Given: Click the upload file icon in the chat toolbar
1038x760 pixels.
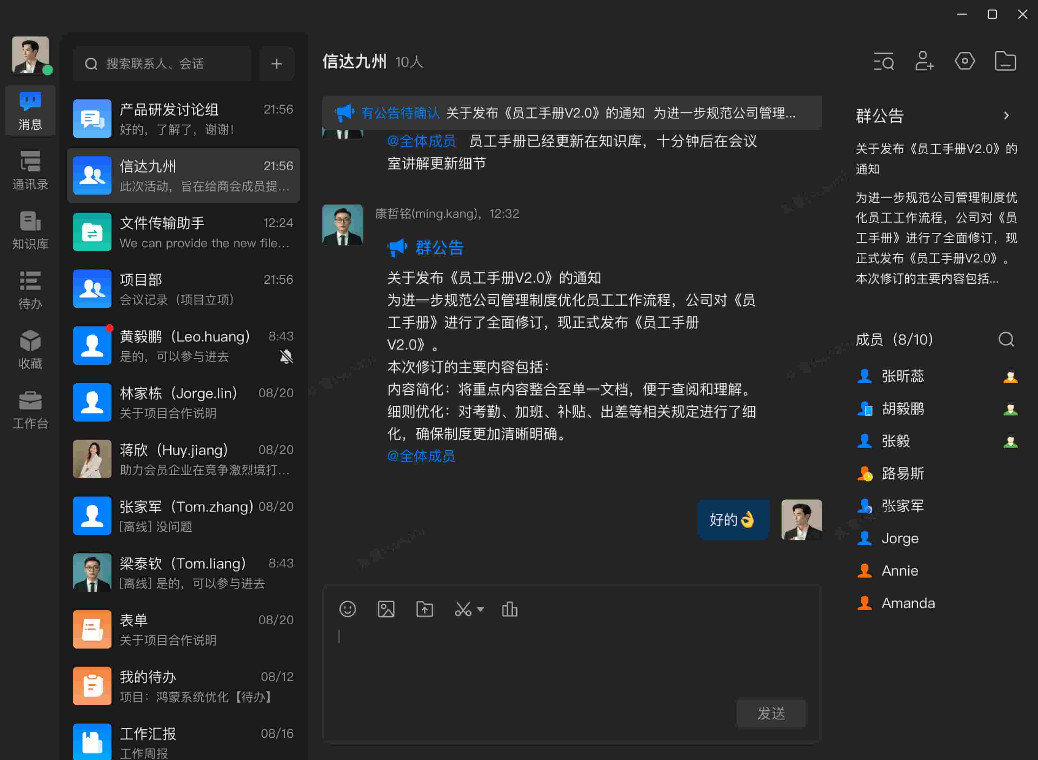Looking at the screenshot, I should coord(424,609).
